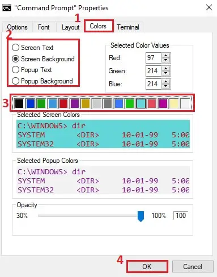
Task: Go to the Layout tab
Action: pyautogui.click(x=70, y=27)
